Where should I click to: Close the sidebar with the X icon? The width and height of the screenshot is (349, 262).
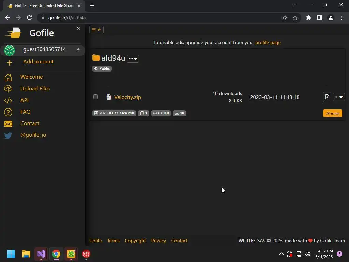pyautogui.click(x=78, y=28)
